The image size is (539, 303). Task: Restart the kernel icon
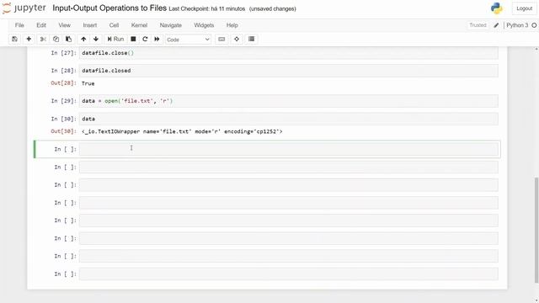click(x=145, y=40)
